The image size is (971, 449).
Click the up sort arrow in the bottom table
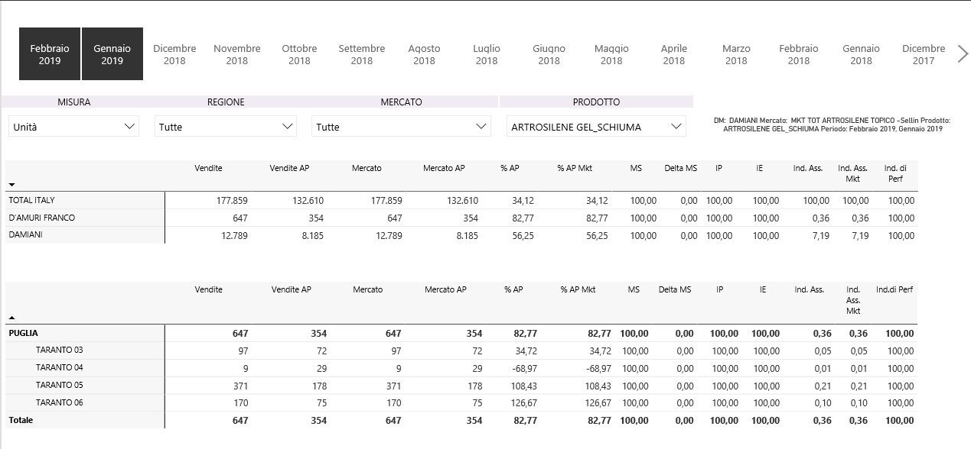click(x=11, y=316)
